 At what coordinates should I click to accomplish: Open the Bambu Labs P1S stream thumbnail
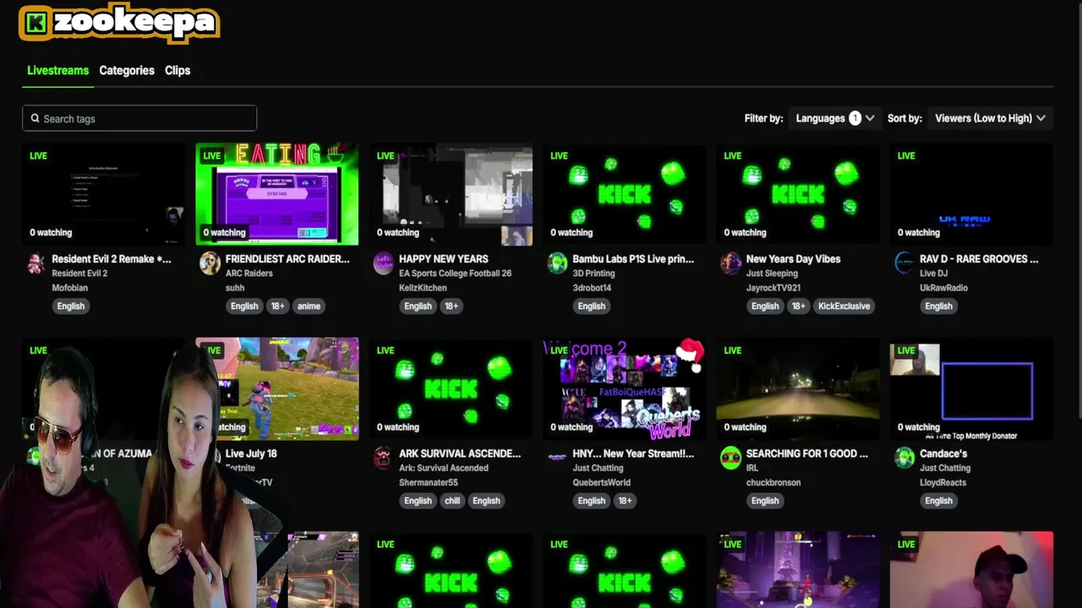pos(625,194)
